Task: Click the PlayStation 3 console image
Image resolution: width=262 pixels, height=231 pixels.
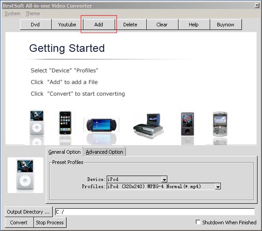Action: point(148,124)
